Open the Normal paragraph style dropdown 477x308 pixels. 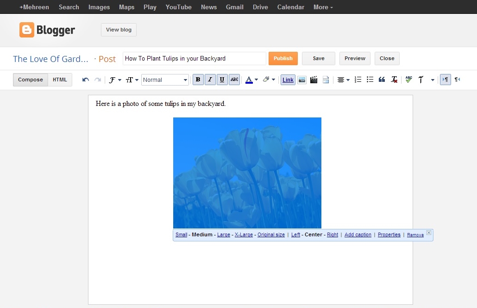click(x=165, y=80)
